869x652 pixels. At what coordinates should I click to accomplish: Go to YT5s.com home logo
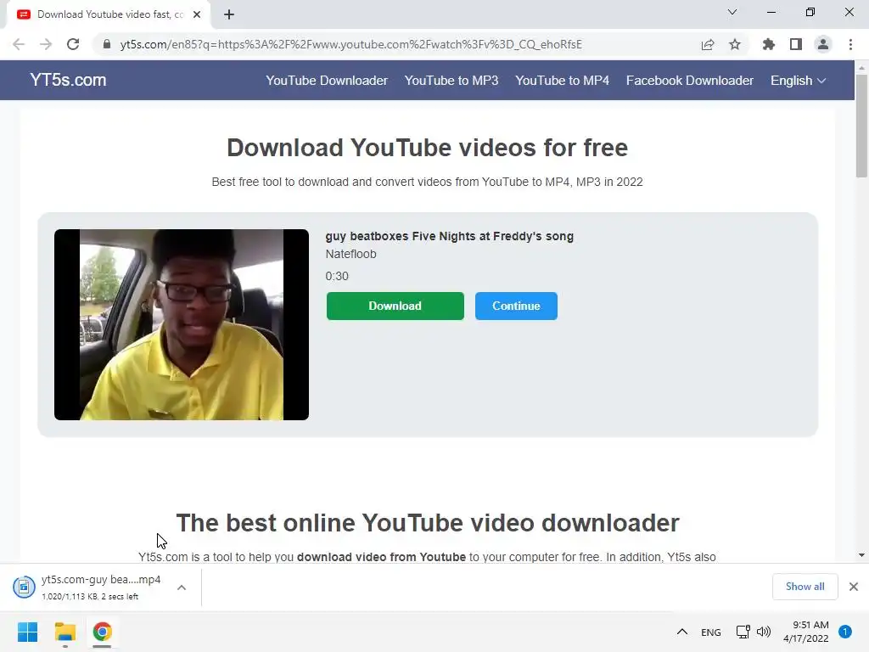(x=68, y=80)
